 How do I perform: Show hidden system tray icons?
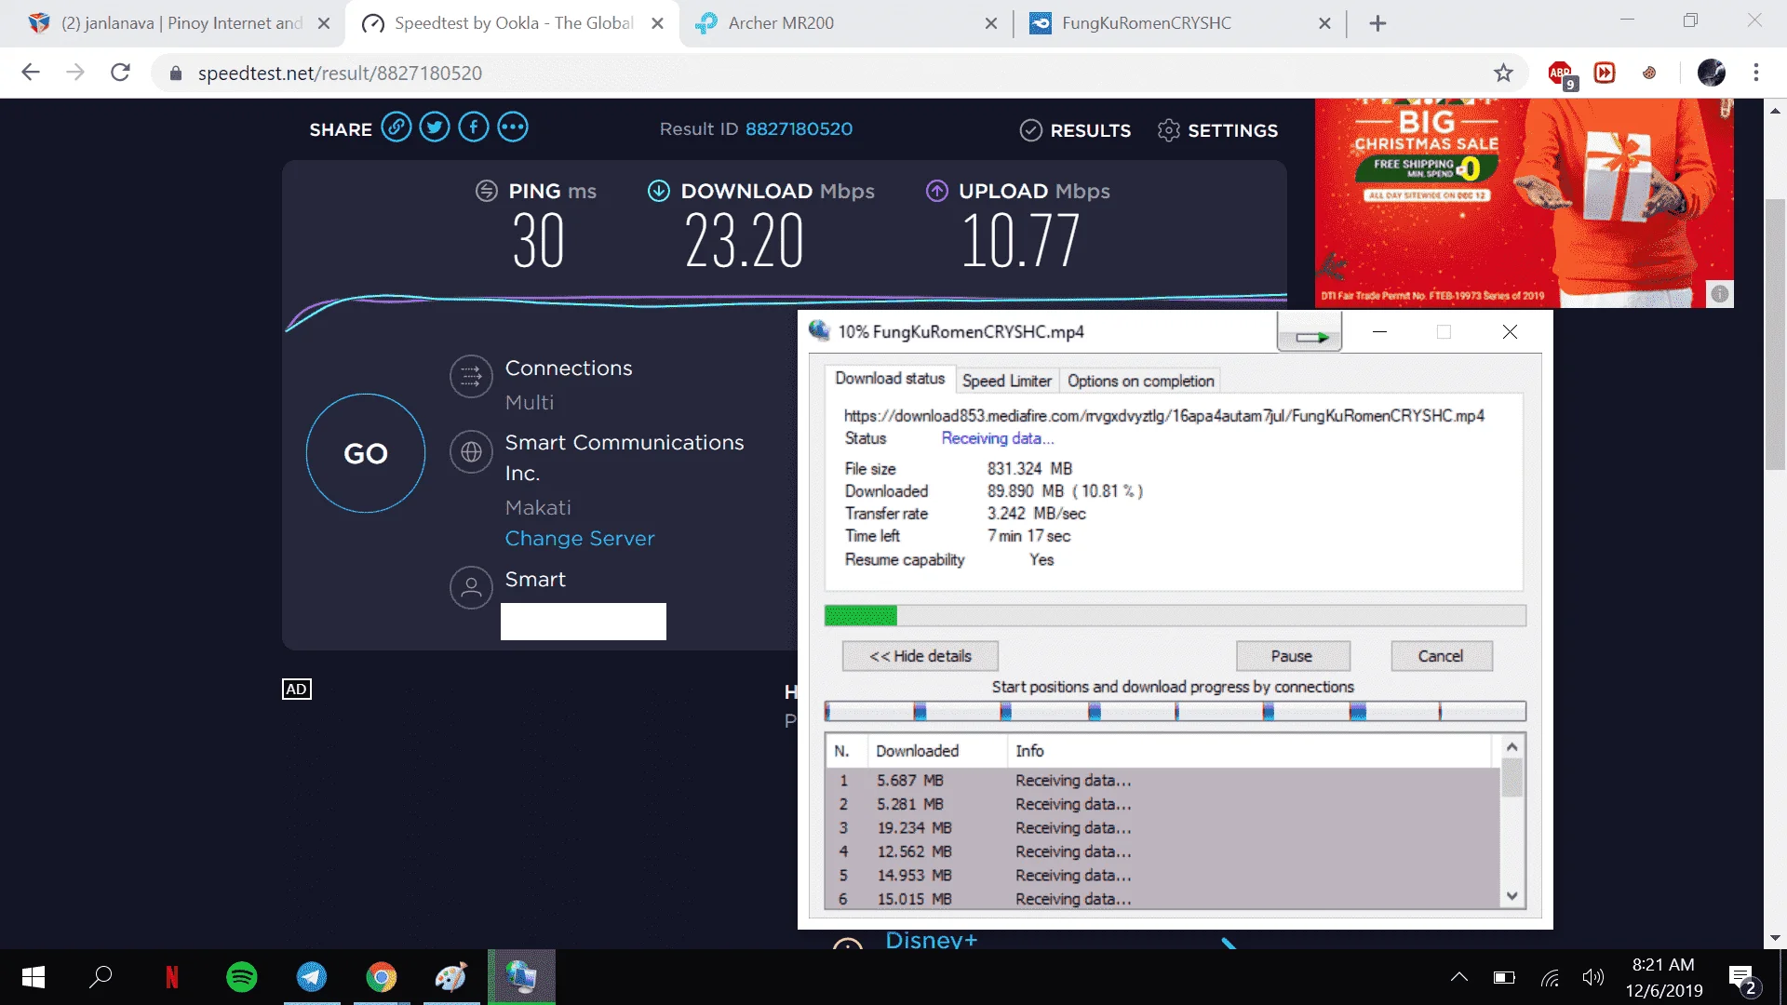point(1459,977)
